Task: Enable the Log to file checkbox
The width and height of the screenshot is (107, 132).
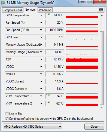Action: click(x=7, y=114)
